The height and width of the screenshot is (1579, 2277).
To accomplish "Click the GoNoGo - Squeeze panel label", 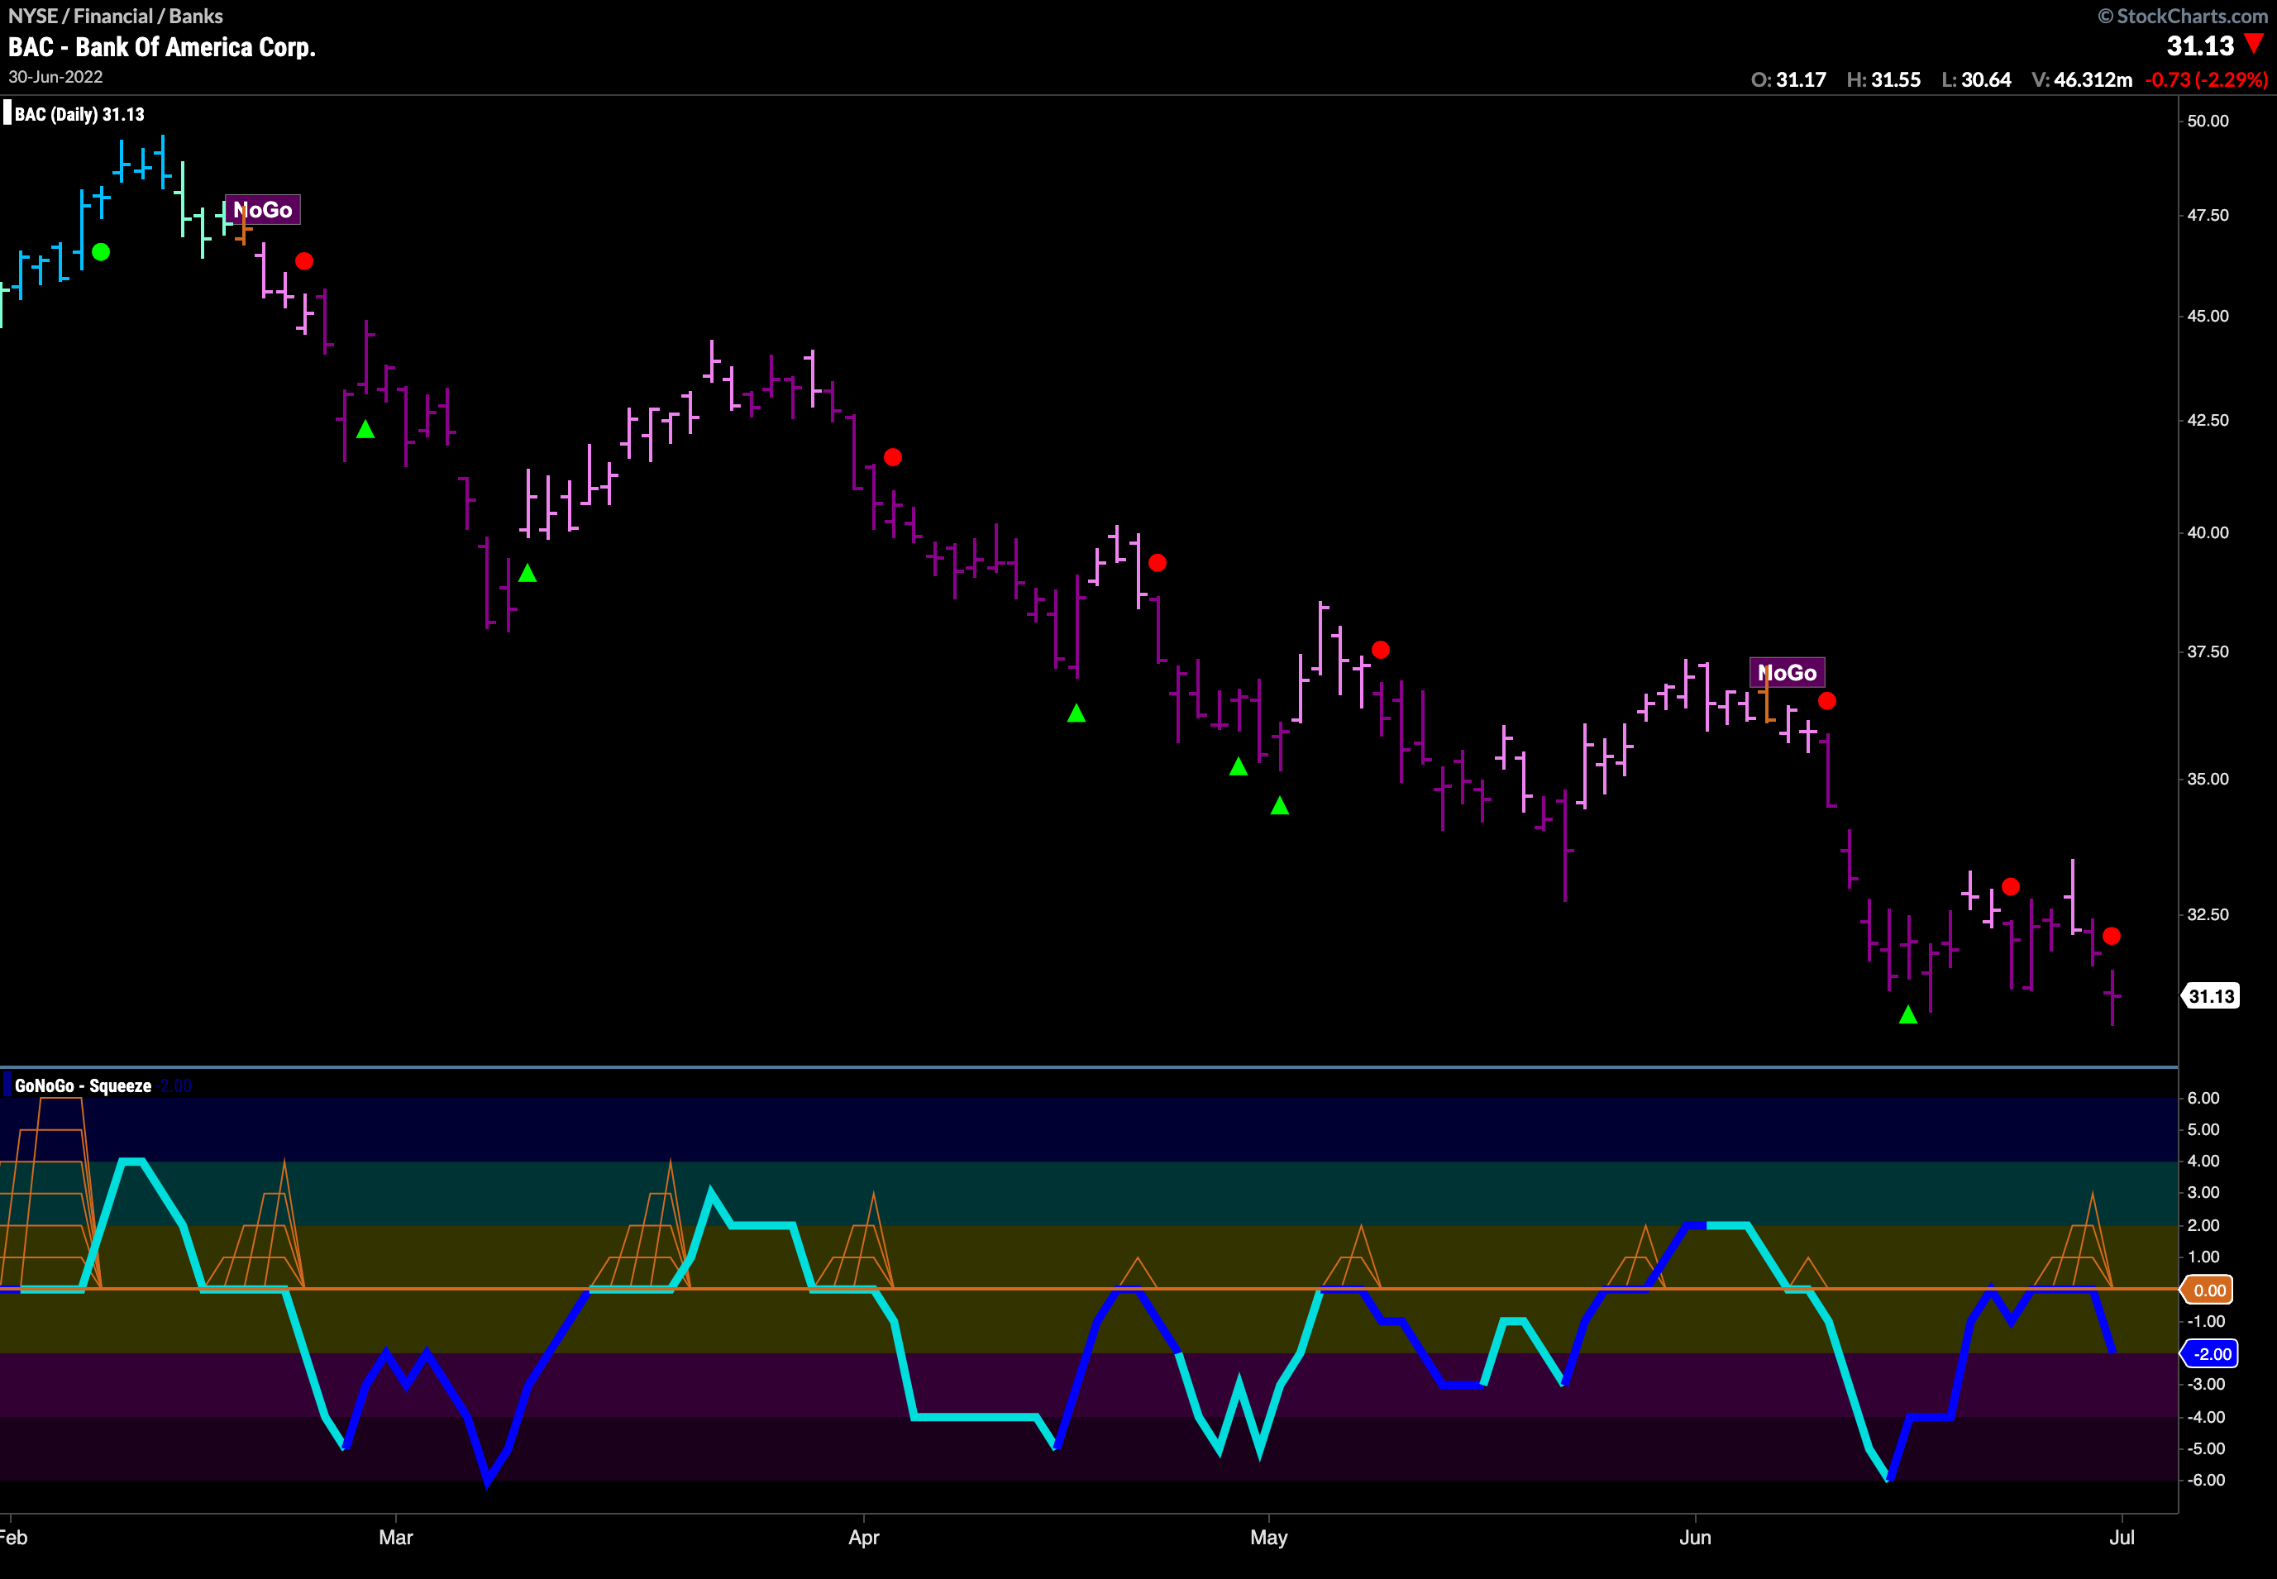I will tap(84, 1085).
